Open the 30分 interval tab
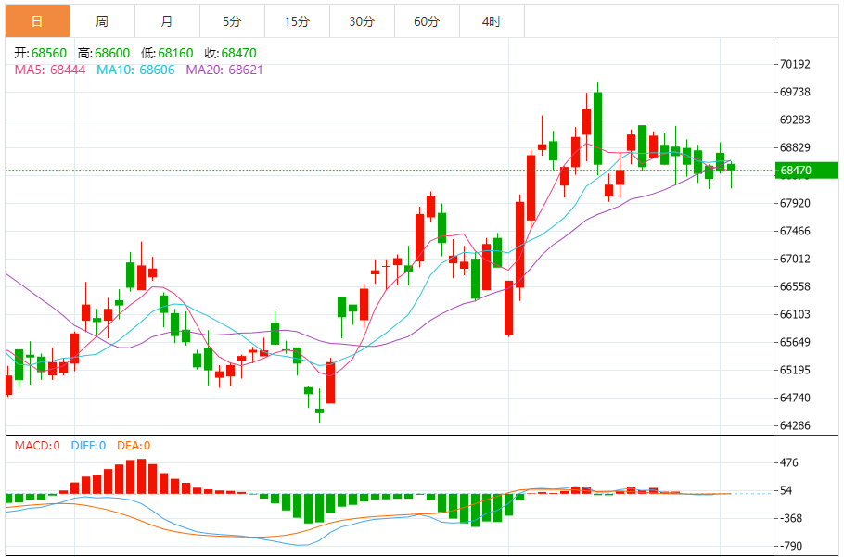The width and height of the screenshot is (844, 557). point(362,21)
